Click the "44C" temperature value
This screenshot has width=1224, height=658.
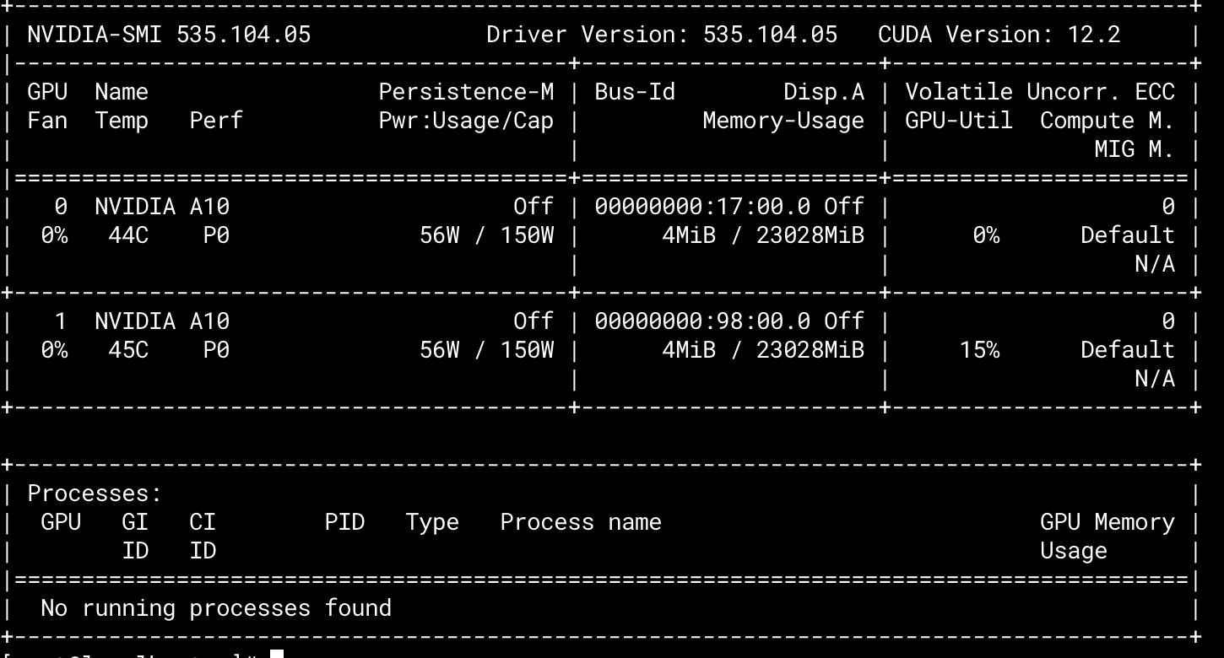(x=128, y=235)
